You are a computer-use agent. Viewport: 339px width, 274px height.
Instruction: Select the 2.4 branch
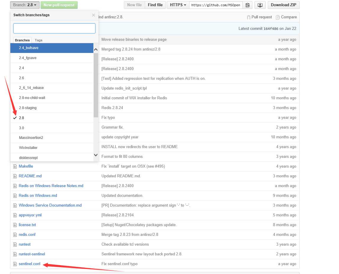[x=52, y=68]
